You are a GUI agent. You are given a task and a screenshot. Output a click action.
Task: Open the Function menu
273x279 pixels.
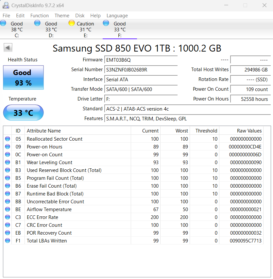click(x=40, y=16)
